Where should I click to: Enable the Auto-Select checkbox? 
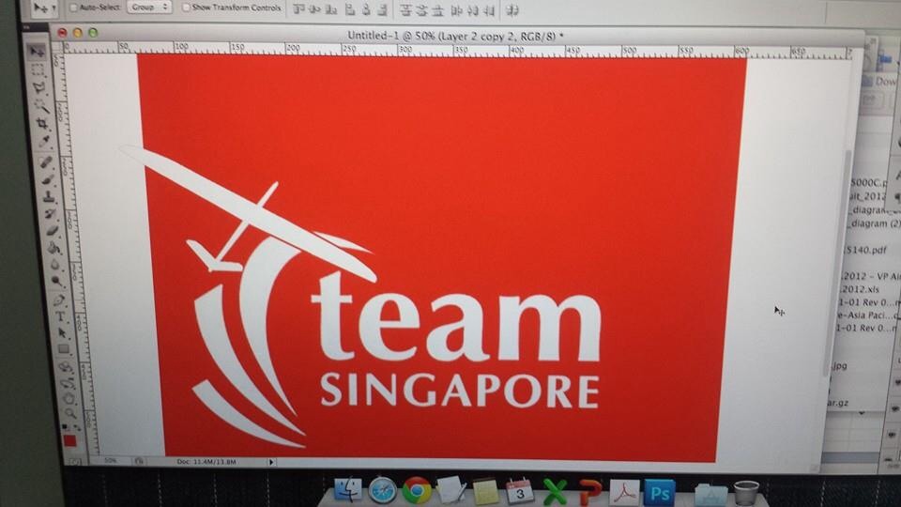(74, 8)
